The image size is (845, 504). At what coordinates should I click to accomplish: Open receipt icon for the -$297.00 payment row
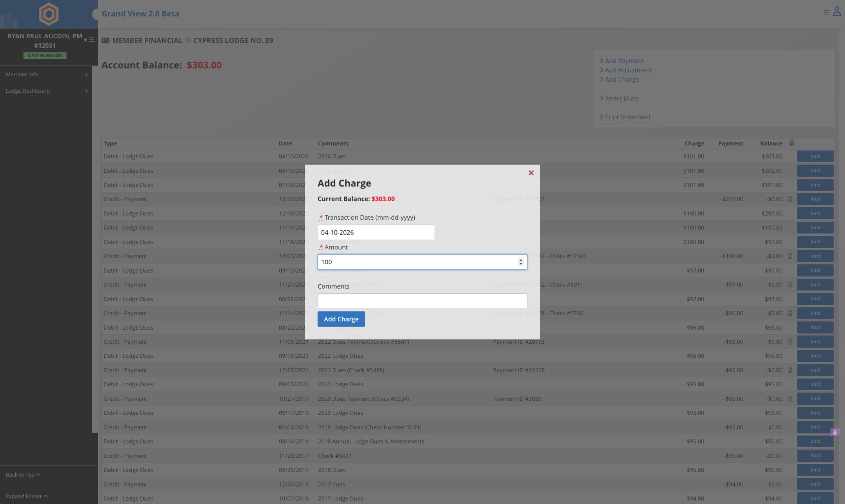(x=790, y=199)
